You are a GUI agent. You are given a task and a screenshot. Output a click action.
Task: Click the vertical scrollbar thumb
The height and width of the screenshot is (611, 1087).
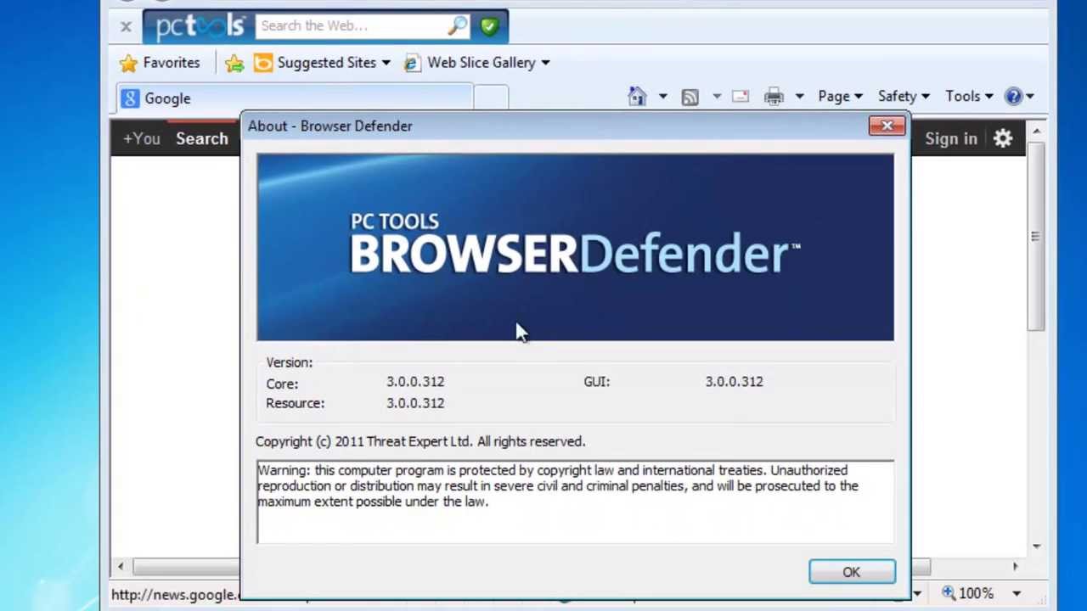pos(1036,237)
